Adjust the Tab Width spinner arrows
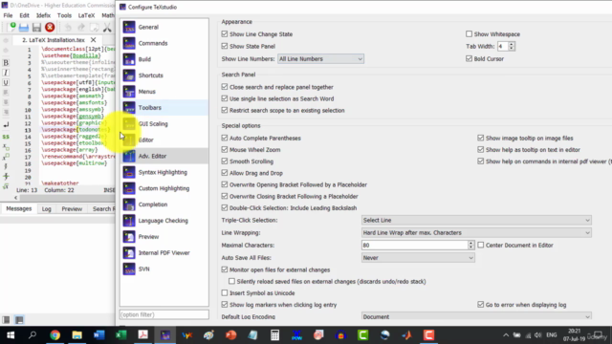The height and width of the screenshot is (344, 612). tap(512, 46)
